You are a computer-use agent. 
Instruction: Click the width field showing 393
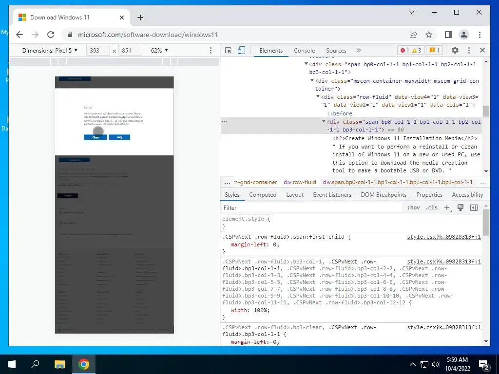pyautogui.click(x=97, y=50)
